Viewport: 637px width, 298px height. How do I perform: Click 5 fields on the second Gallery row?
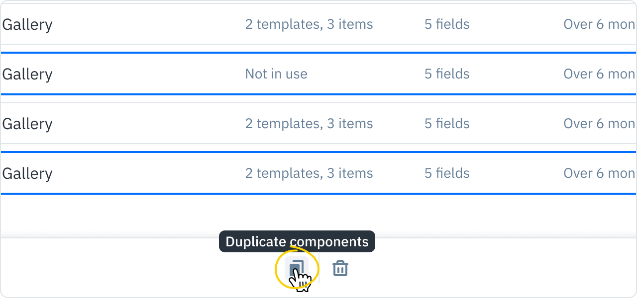pos(446,74)
